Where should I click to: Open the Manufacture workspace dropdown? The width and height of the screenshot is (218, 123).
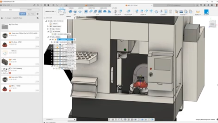50,11
